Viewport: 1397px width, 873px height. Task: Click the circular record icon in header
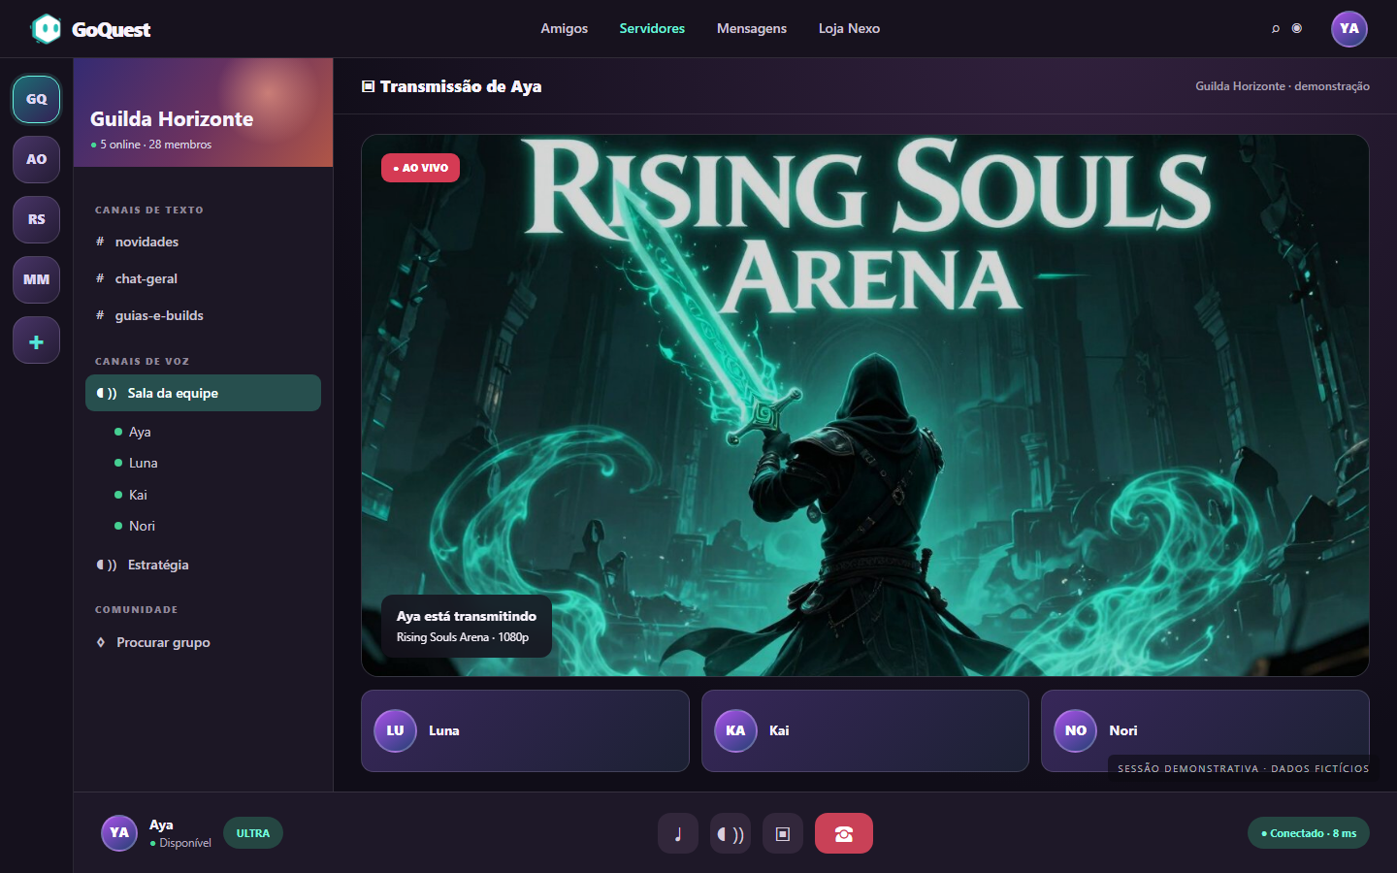pos(1296,28)
